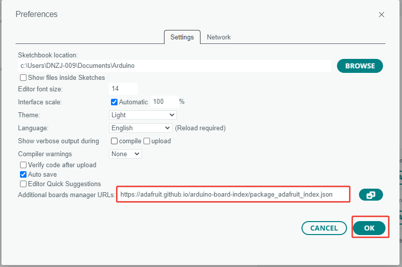Expand the Language dropdown set to English
Screen dimensions: 402x267
(140, 128)
